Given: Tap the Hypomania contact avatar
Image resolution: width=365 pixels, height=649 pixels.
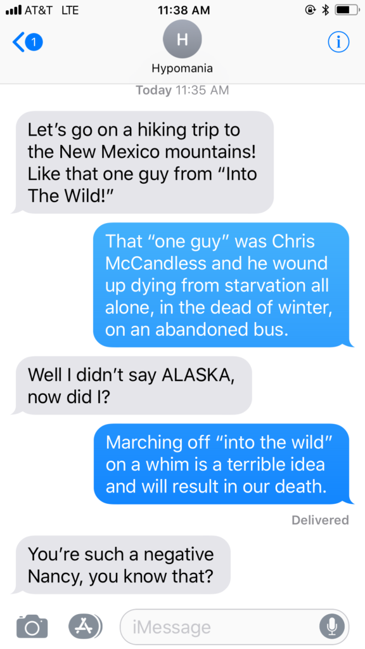Looking at the screenshot, I should pos(182,39).
